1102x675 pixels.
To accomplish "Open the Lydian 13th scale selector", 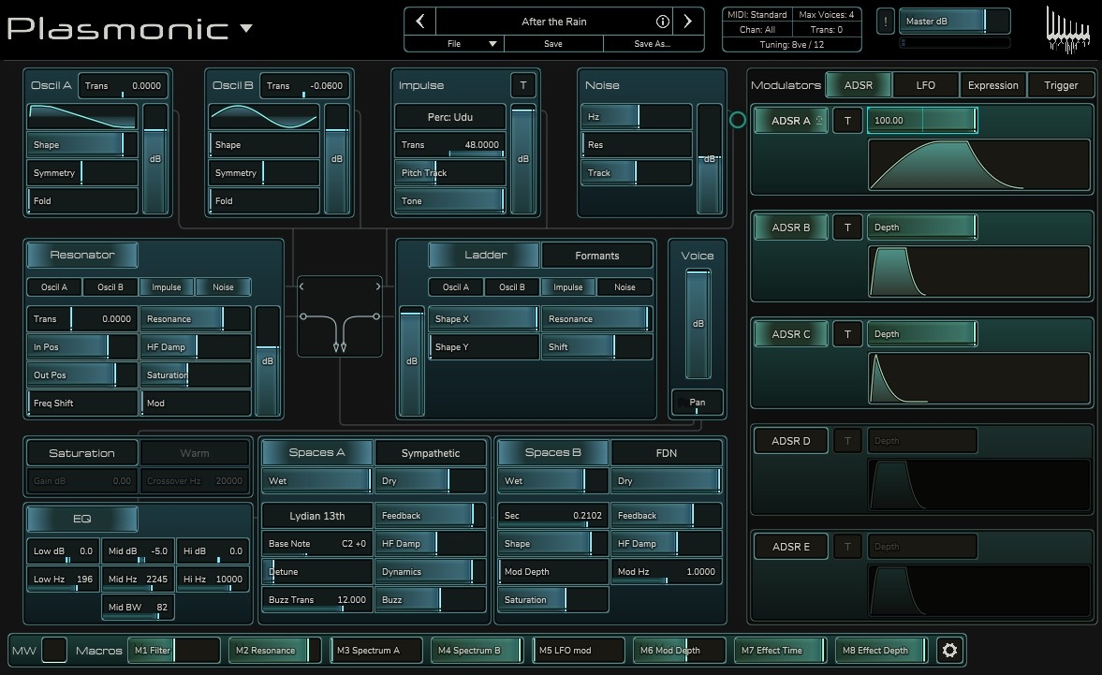I will pyautogui.click(x=317, y=516).
